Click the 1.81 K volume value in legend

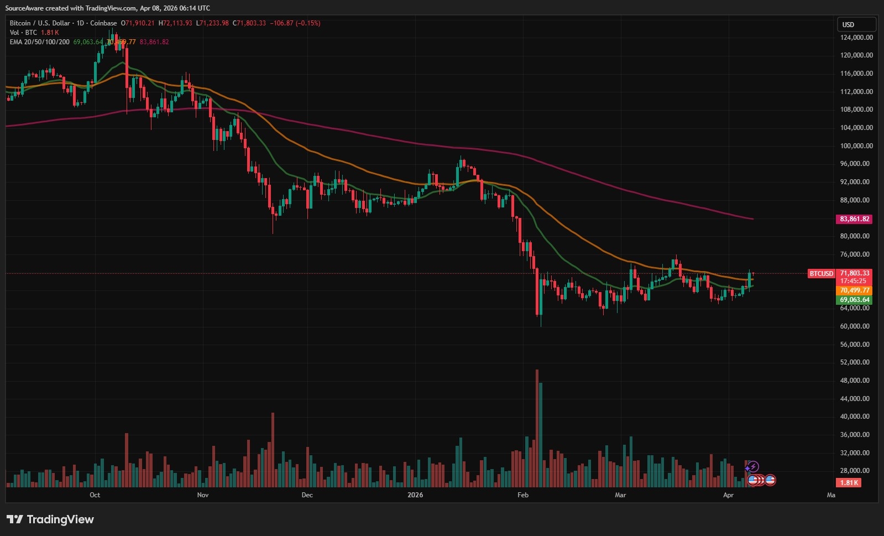coord(50,33)
